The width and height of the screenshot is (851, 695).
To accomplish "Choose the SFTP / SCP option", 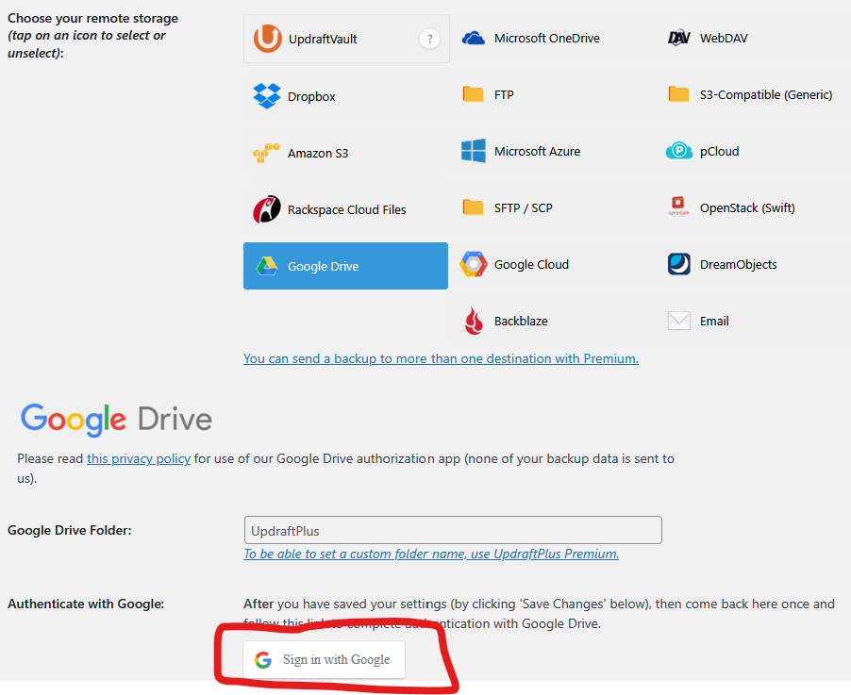I will (523, 207).
